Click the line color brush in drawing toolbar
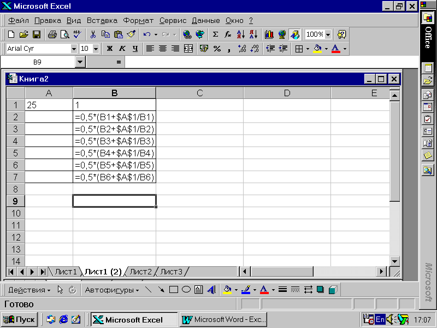 tap(246, 290)
